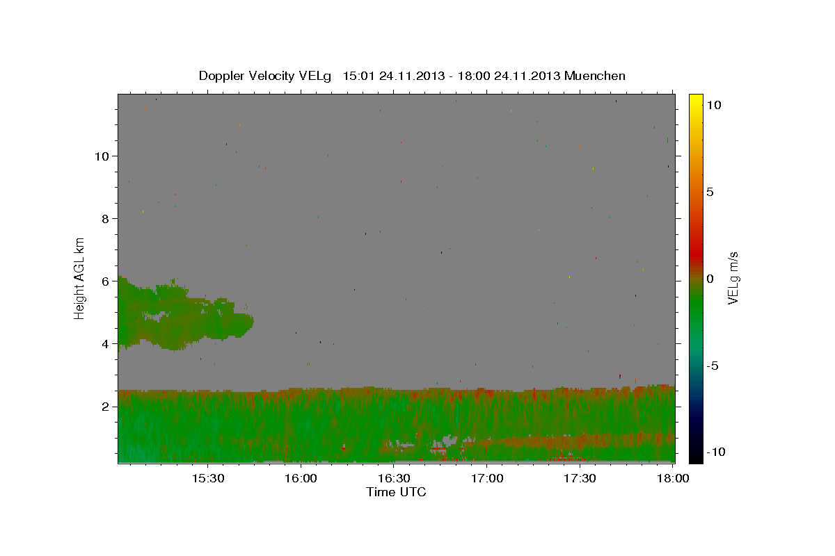Viewport: 835px width, 556px height.
Task: Click the plot title 'Doppler Velocity VELg'
Action: (266, 76)
